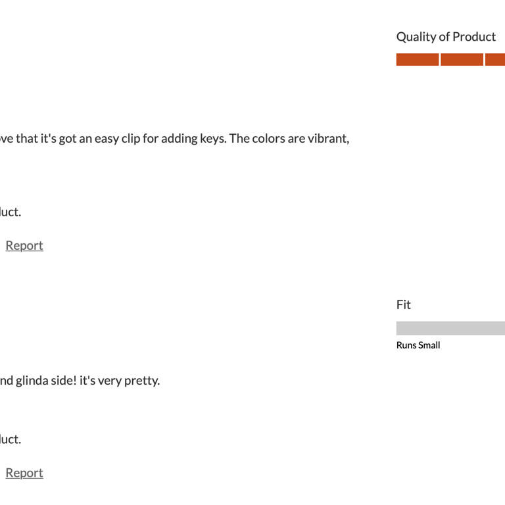Click the text above the first Report link

click(11, 212)
